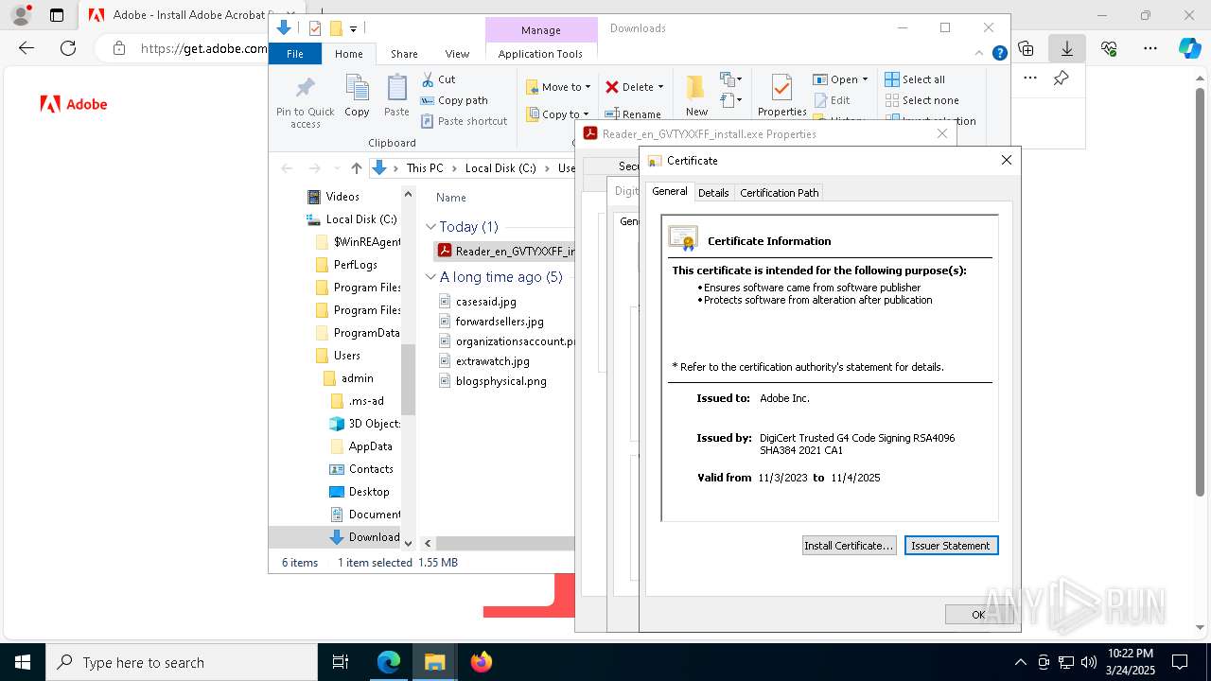Select Desktop folder in tree
This screenshot has width=1211, height=681.
[x=369, y=492]
